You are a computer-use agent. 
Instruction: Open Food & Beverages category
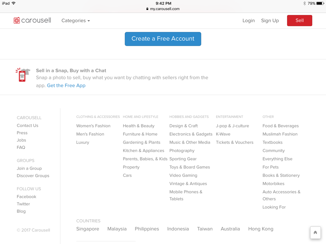pos(281,126)
